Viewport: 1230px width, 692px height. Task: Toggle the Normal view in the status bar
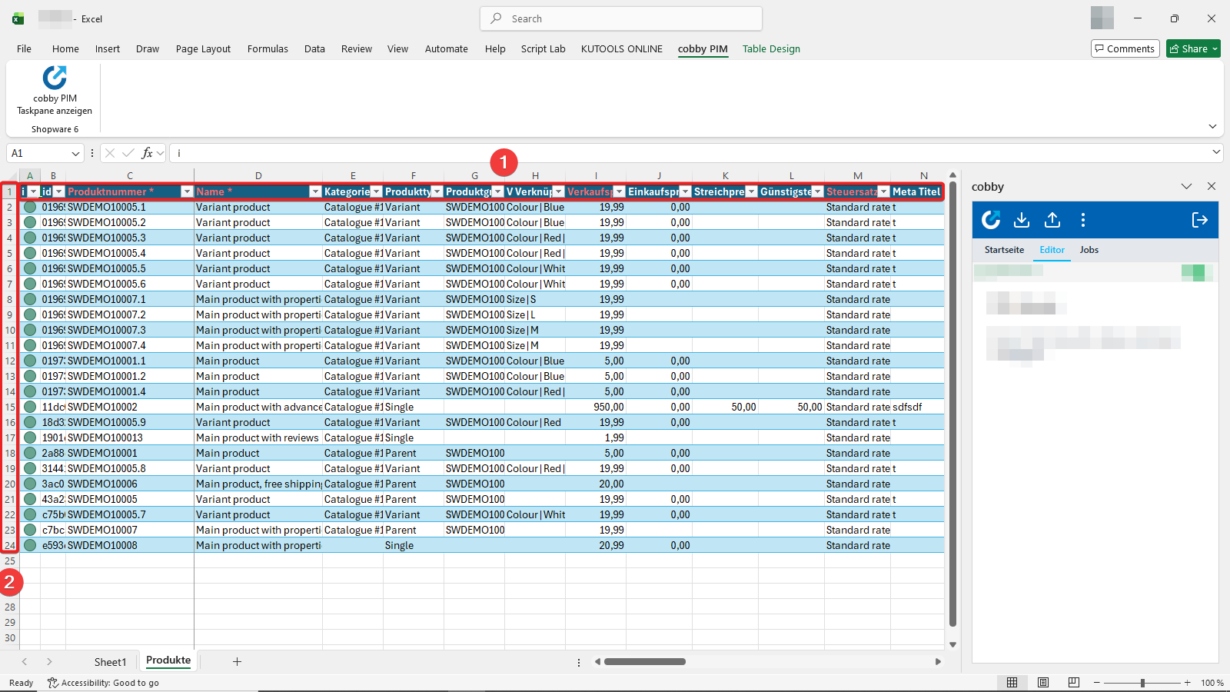[x=1012, y=682]
